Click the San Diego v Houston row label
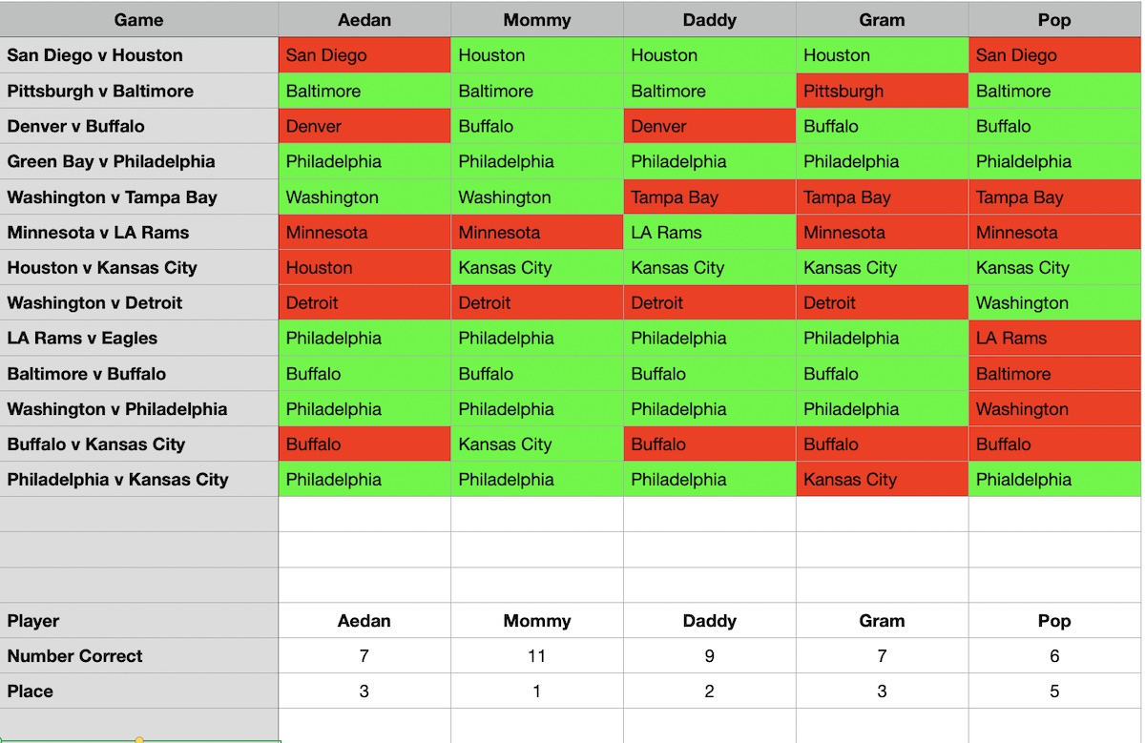1145x743 pixels. click(94, 55)
